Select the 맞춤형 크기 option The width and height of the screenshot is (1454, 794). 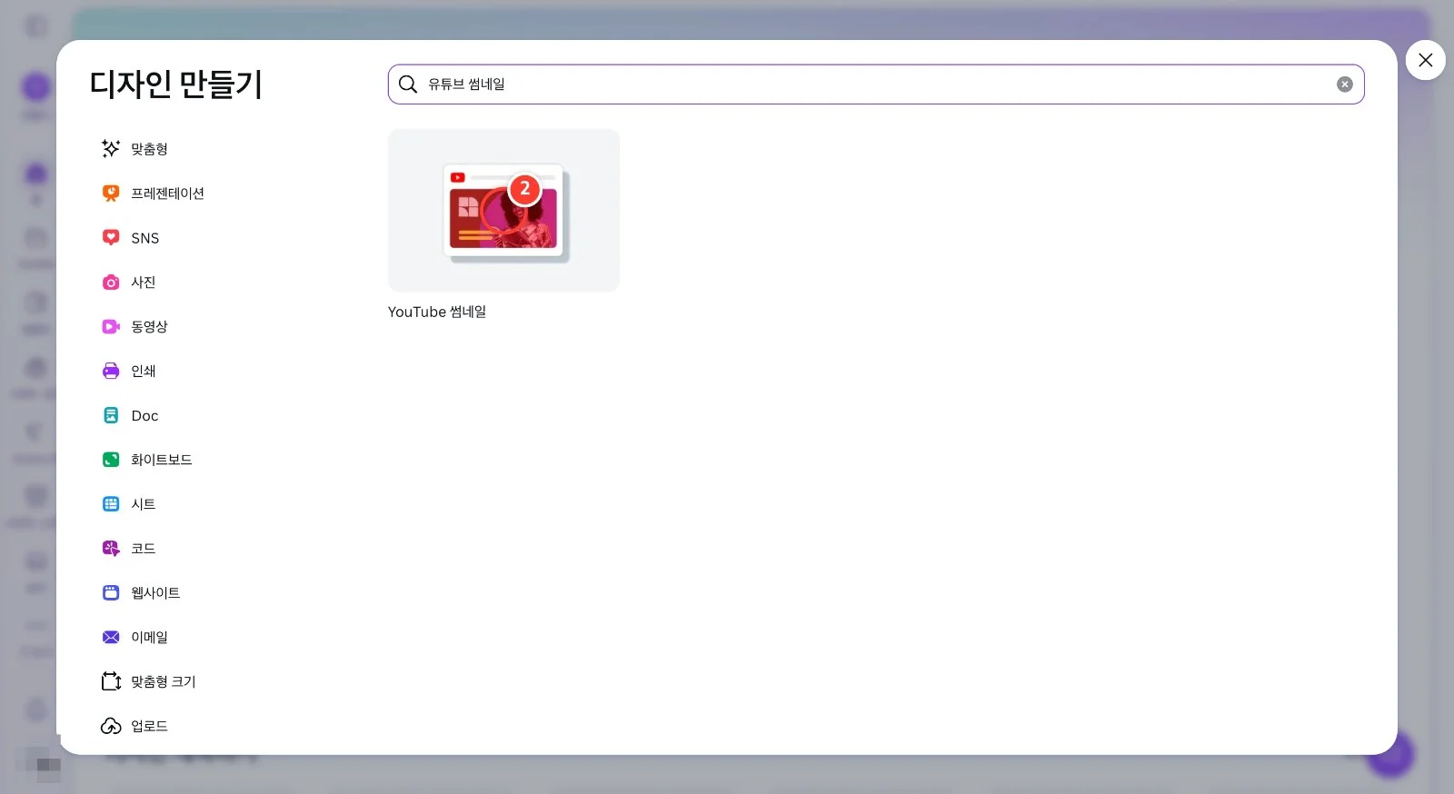click(x=164, y=681)
